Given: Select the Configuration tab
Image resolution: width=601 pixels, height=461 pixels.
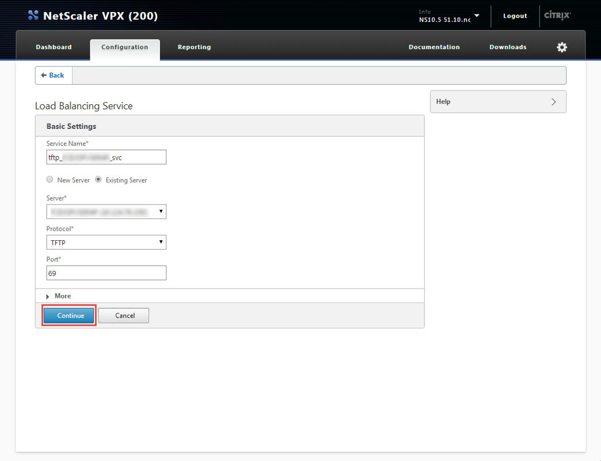Looking at the screenshot, I should click(x=124, y=47).
